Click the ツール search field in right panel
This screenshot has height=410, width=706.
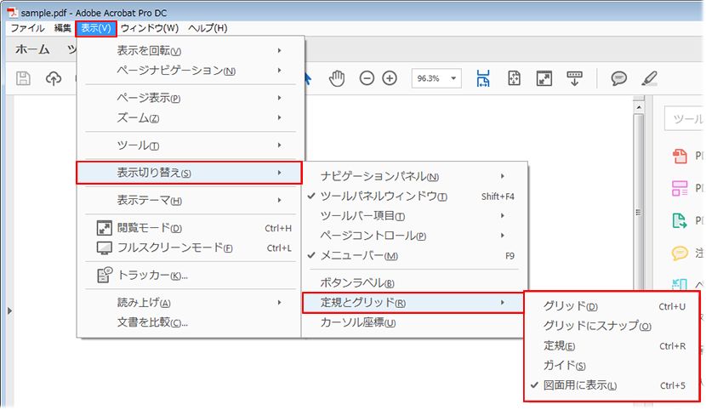click(685, 119)
